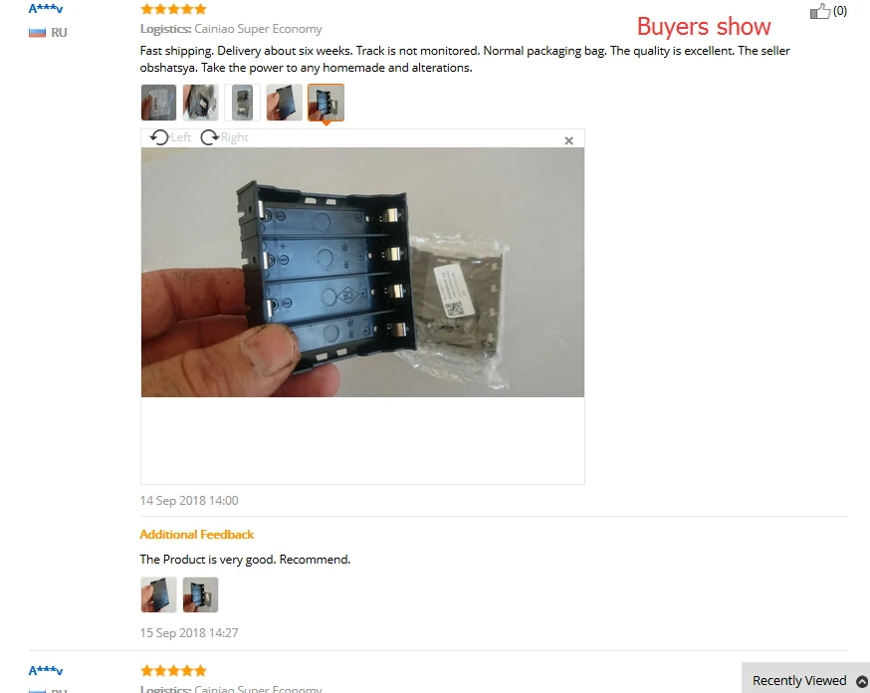Select the highlighted fifth review thumbnail
The image size is (870, 693).
(x=326, y=103)
